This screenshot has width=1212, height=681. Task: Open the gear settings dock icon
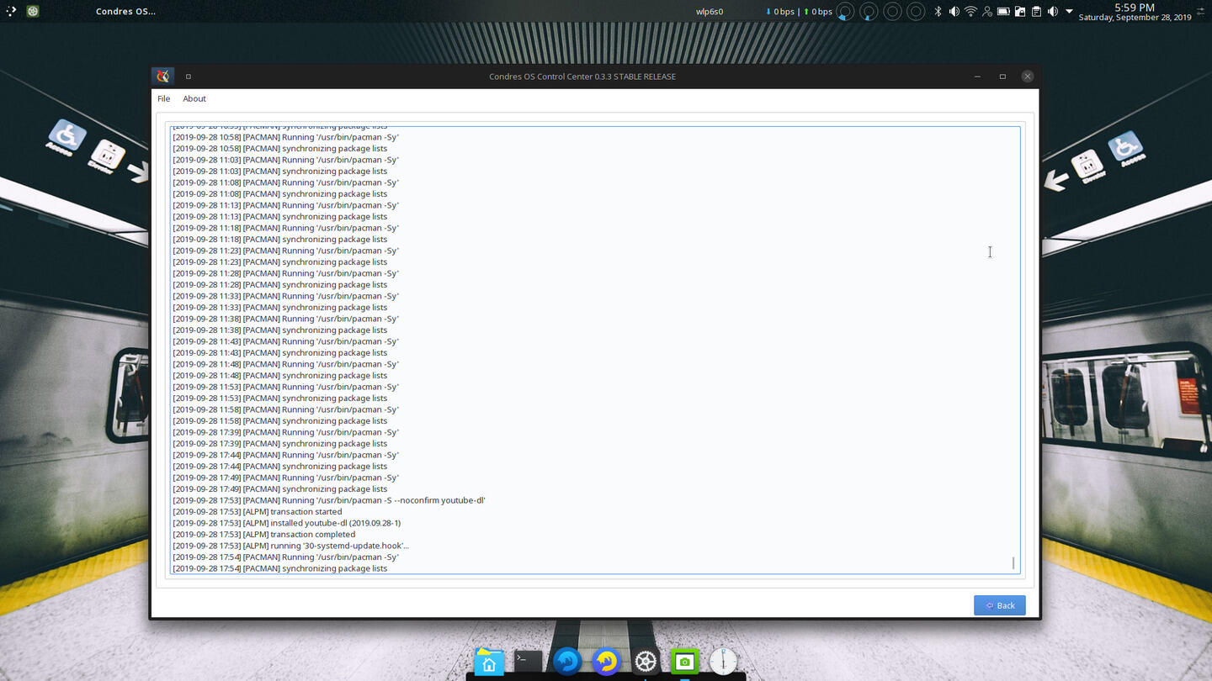tap(646, 663)
